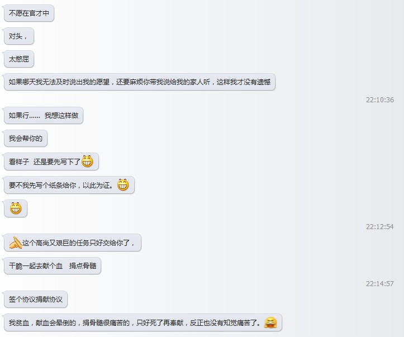Click the long message starting 如果哪天我无法及时
This screenshot has height=337, width=404.
click(x=140, y=82)
